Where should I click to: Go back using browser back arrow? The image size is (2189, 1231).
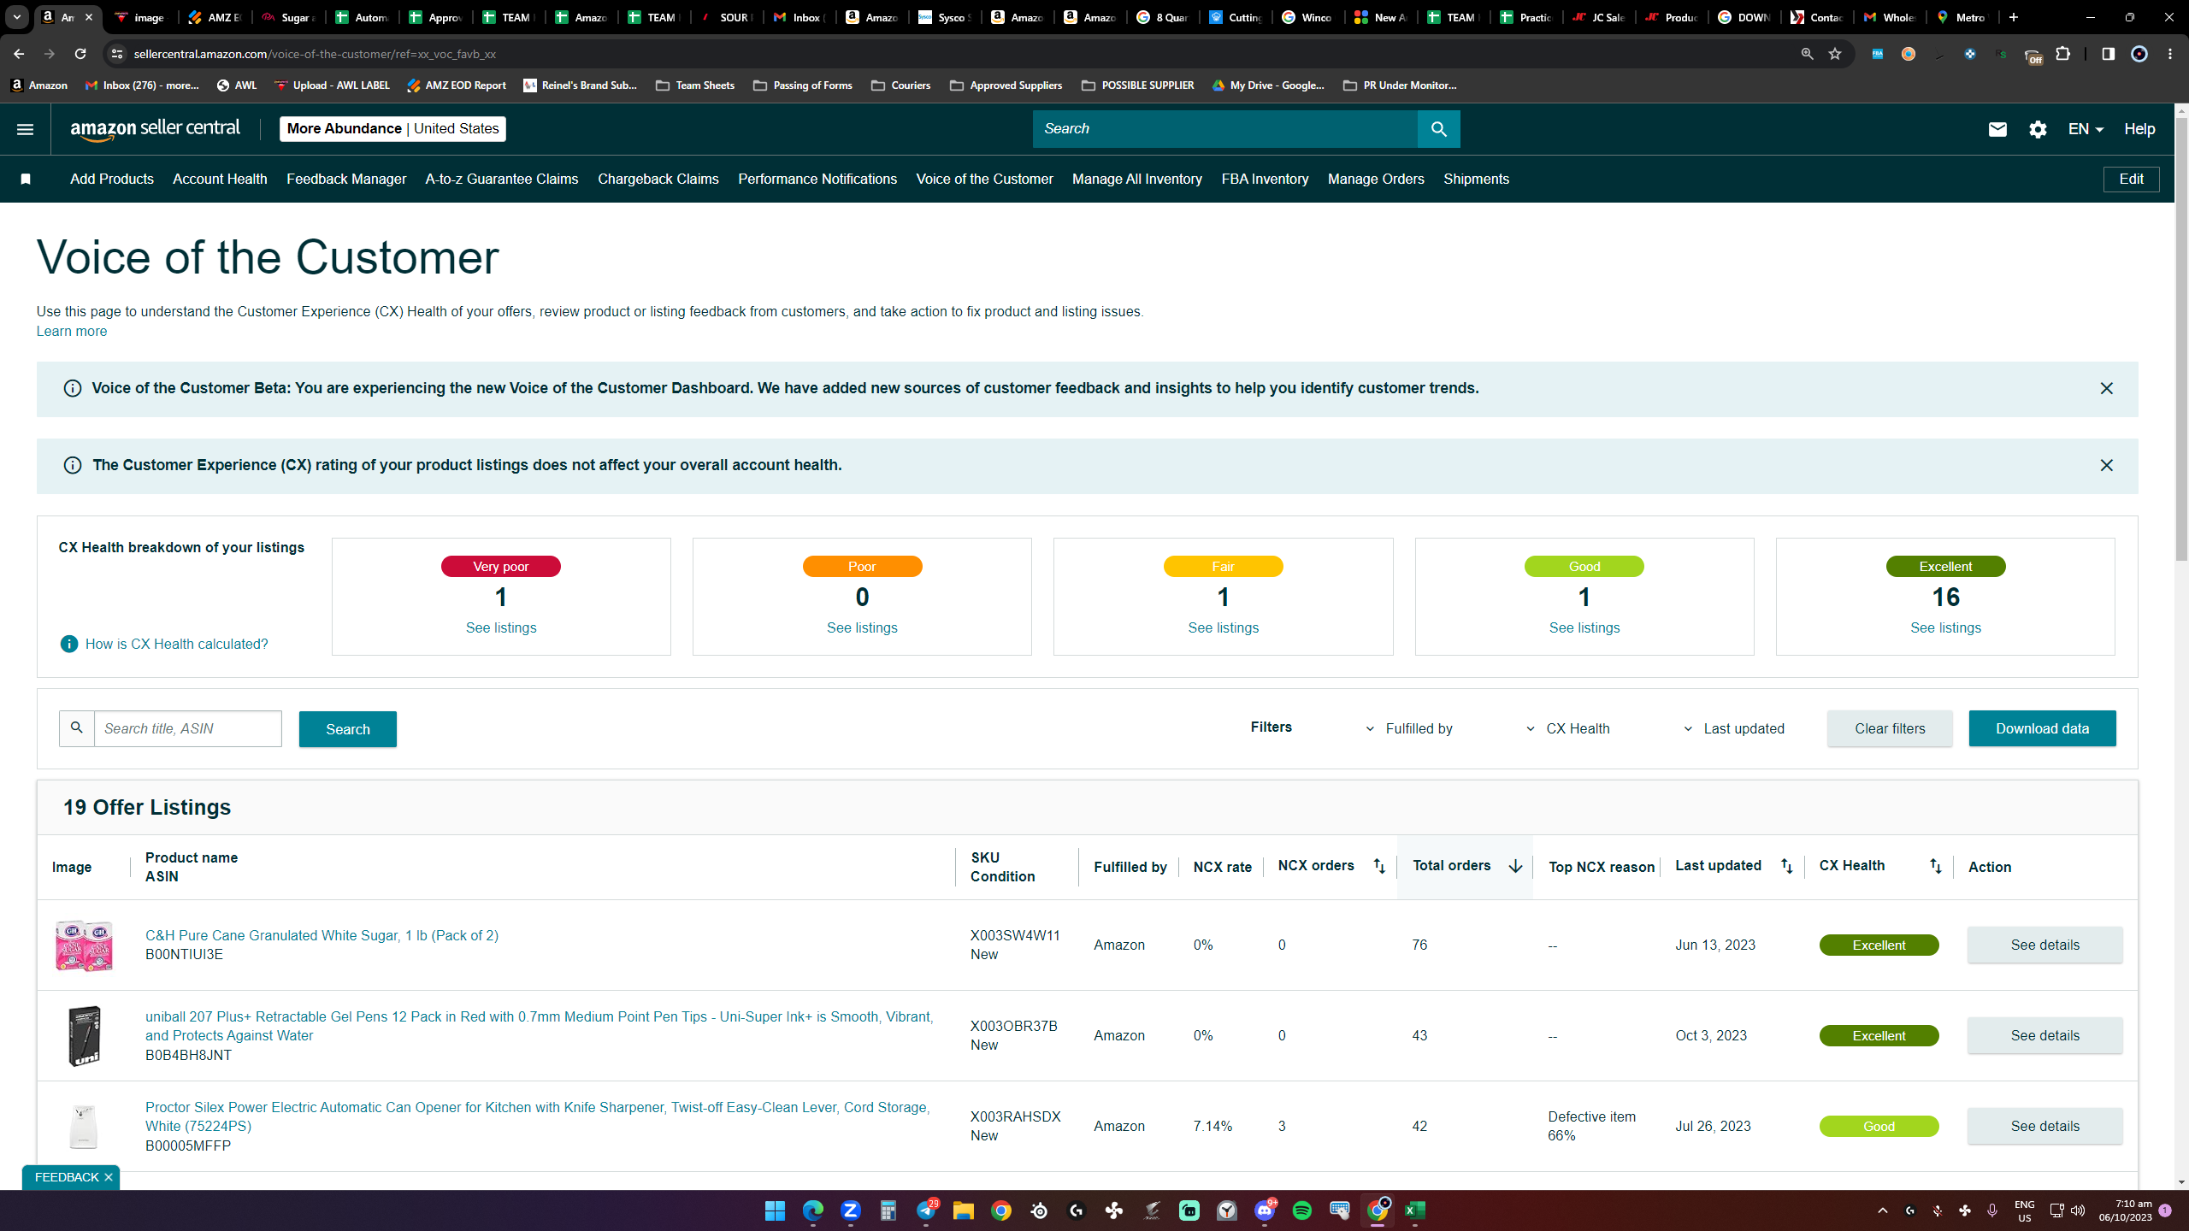point(19,54)
